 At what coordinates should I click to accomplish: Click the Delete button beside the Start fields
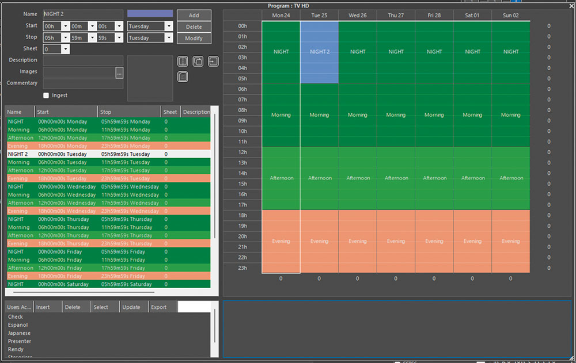(194, 26)
